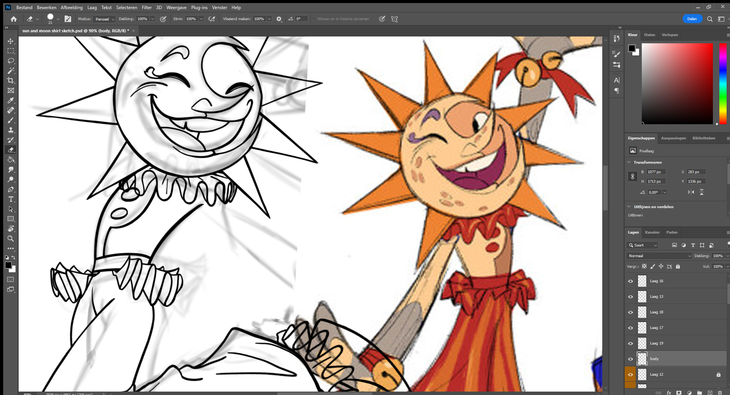The height and width of the screenshot is (395, 730).
Task: Open the brush preset picker arrow
Action: click(58, 19)
